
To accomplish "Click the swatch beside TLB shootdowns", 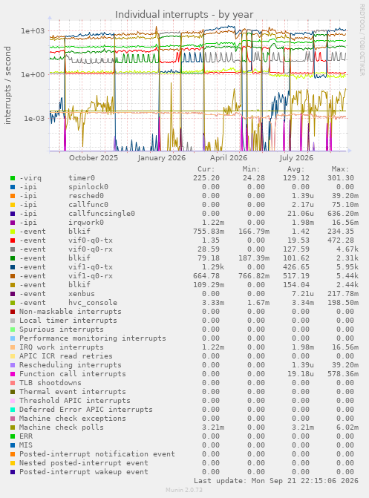I will [13, 383].
